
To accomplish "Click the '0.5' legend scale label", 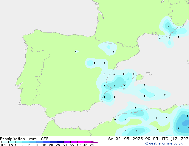I will (10, 145).
